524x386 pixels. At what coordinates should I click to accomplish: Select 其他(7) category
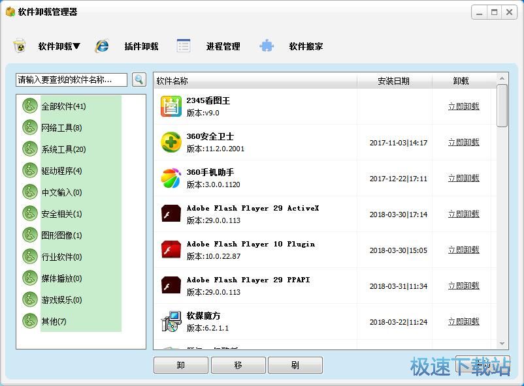[x=54, y=321]
